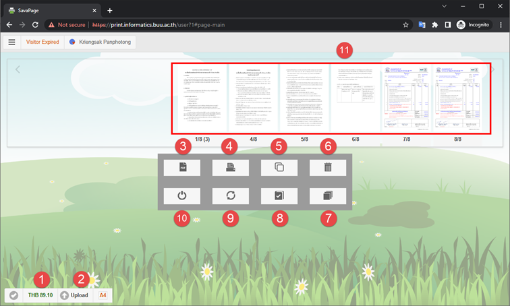The image size is (510, 306).
Task: Open the hamburger menu
Action: pyautogui.click(x=11, y=42)
